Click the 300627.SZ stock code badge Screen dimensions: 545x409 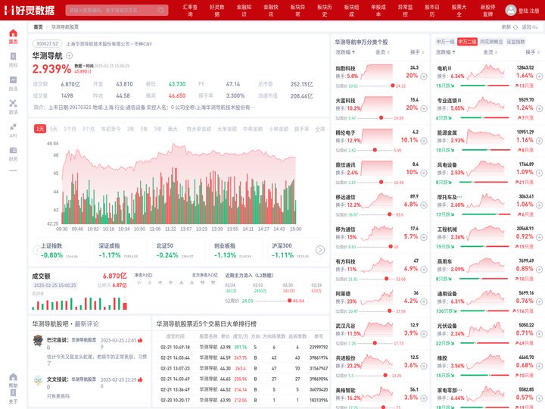47,44
